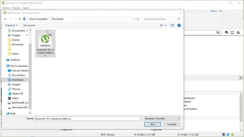Click the Facebook icon in status bar
This screenshot has width=244, height=137.
point(224,135)
